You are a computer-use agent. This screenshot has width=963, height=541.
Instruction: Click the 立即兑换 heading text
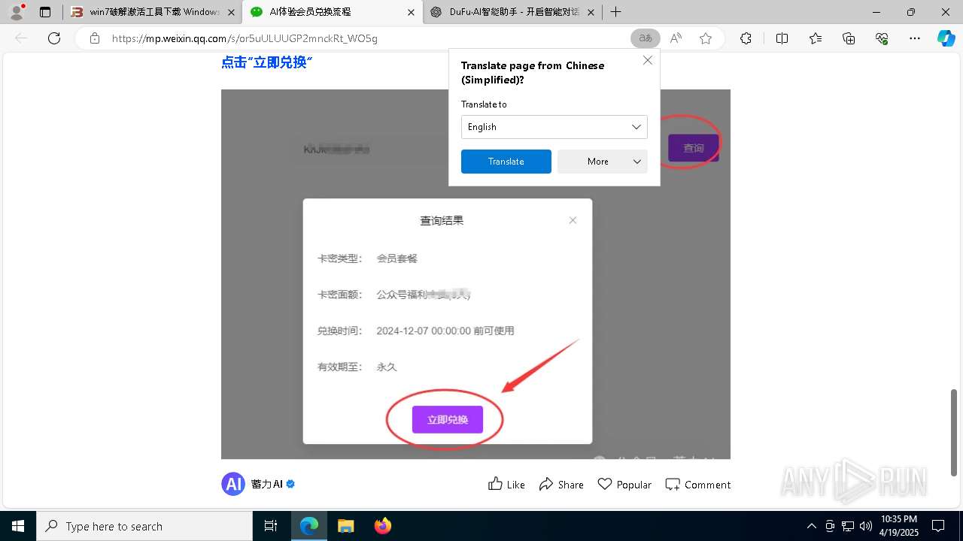point(266,62)
